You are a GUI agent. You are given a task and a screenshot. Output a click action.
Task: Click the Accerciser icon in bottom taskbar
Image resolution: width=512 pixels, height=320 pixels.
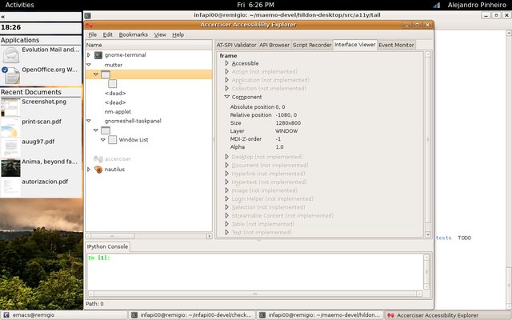[x=390, y=315]
